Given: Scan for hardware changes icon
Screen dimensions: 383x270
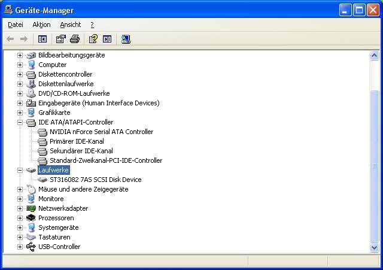Looking at the screenshot, I should pyautogui.click(x=126, y=39).
